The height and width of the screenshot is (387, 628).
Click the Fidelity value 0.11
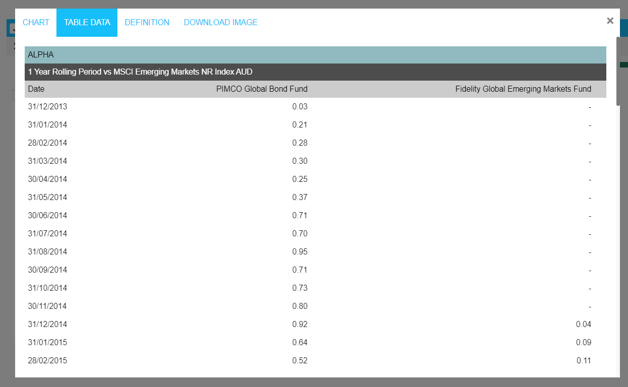[x=583, y=361]
